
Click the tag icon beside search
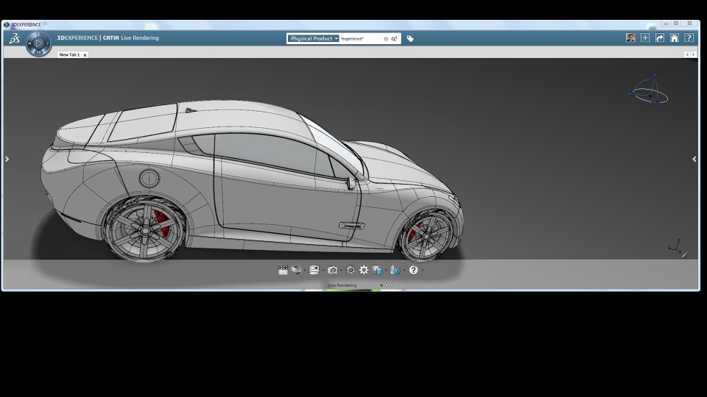(x=410, y=38)
